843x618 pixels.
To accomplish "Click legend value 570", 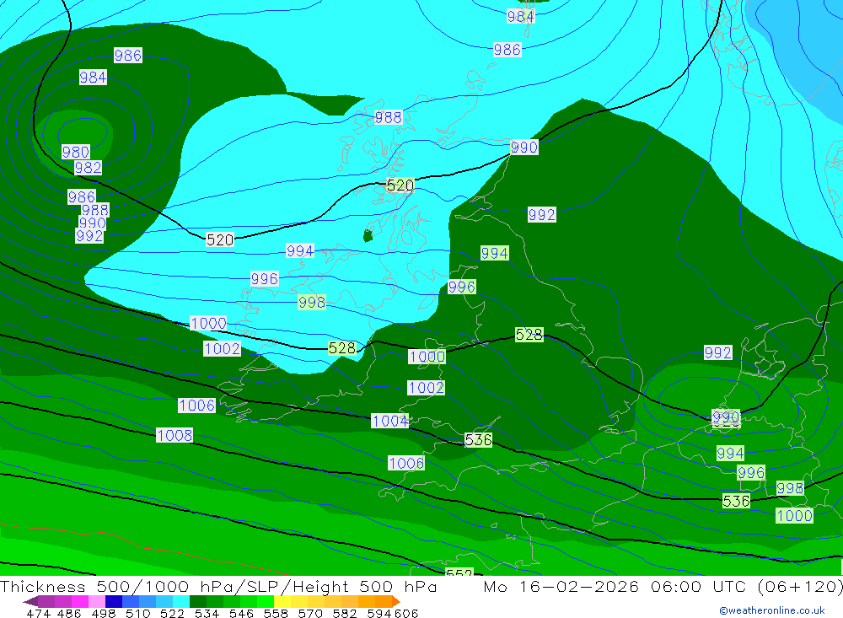I will (x=310, y=614).
